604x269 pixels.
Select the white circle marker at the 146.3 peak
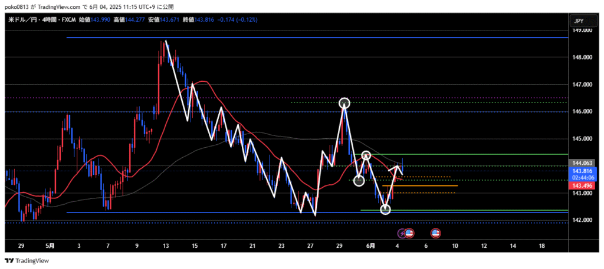coord(344,104)
